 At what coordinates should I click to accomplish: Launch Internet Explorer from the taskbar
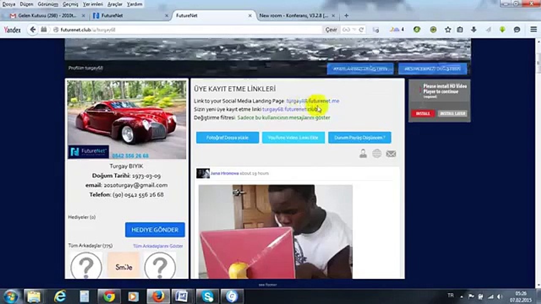60,296
